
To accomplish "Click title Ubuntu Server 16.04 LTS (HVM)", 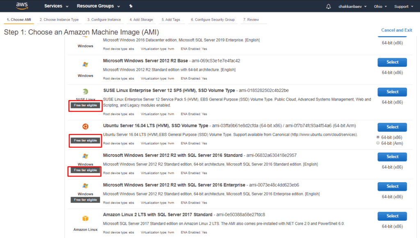I will click(155, 126).
